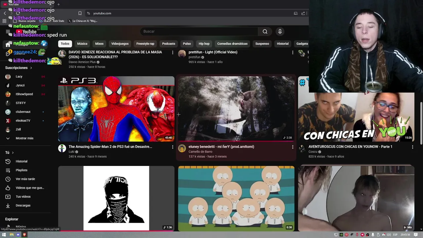Click in the Buscar search field
This screenshot has width=423, height=238.
coord(199,31)
